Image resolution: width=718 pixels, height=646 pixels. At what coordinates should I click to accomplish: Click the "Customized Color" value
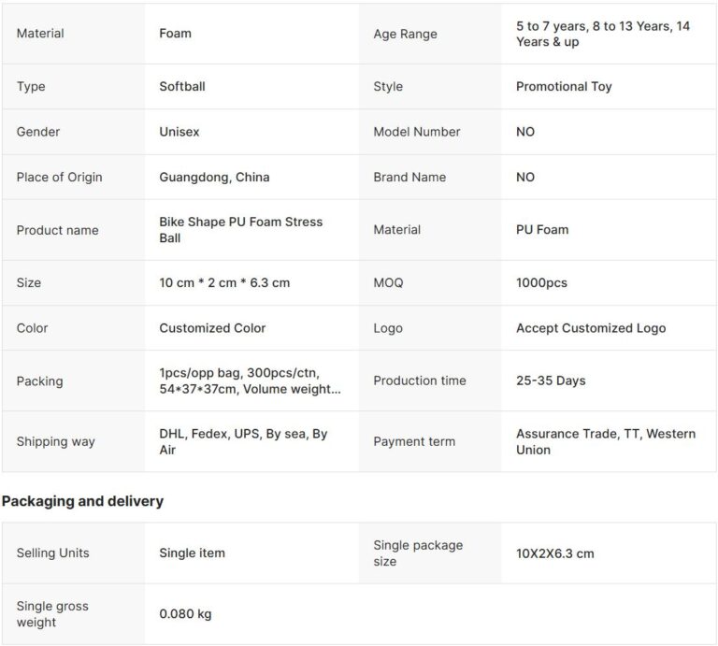[x=212, y=328]
